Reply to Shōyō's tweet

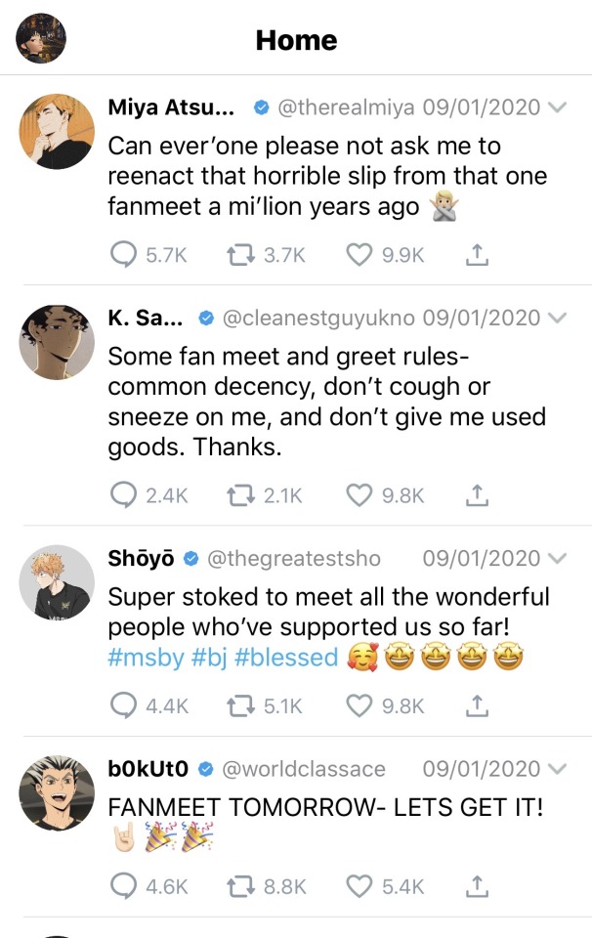124,704
